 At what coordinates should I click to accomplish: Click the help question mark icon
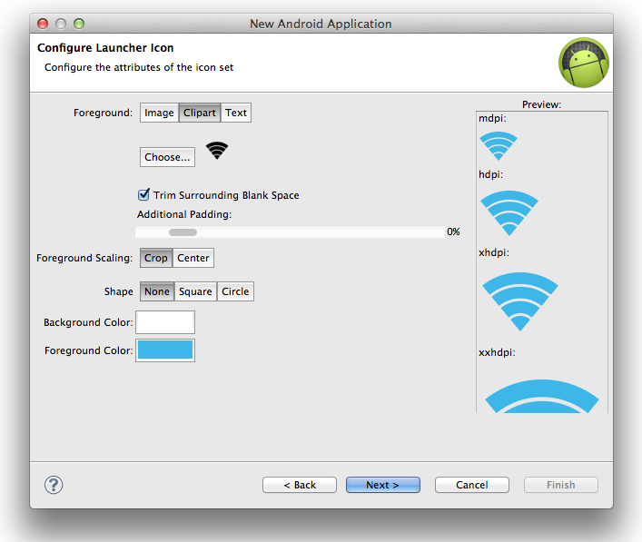(x=54, y=485)
